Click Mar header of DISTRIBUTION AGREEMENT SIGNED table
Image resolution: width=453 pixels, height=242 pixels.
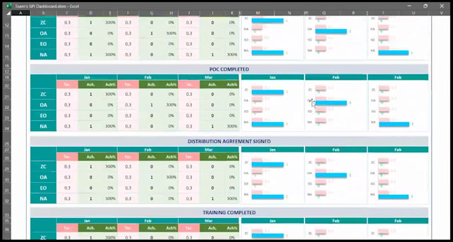tap(209, 150)
